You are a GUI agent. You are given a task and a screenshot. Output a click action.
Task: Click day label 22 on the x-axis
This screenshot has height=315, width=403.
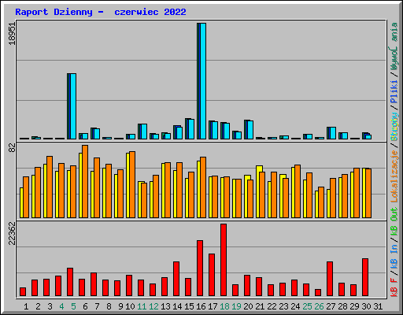[272, 306]
